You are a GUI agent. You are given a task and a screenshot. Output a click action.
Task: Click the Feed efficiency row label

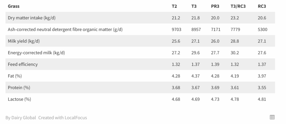(x=23, y=64)
